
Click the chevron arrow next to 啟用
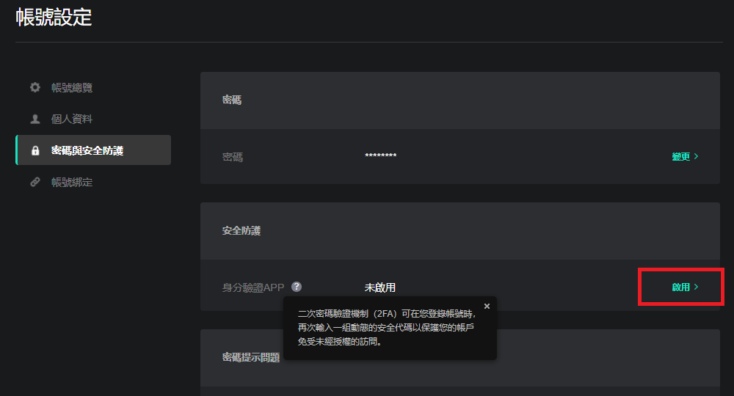(x=696, y=287)
